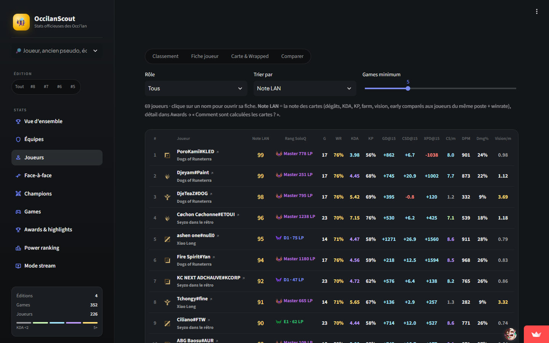Click the red crown button in bottom corner
Screen dimensions: 549x343
coord(536,334)
